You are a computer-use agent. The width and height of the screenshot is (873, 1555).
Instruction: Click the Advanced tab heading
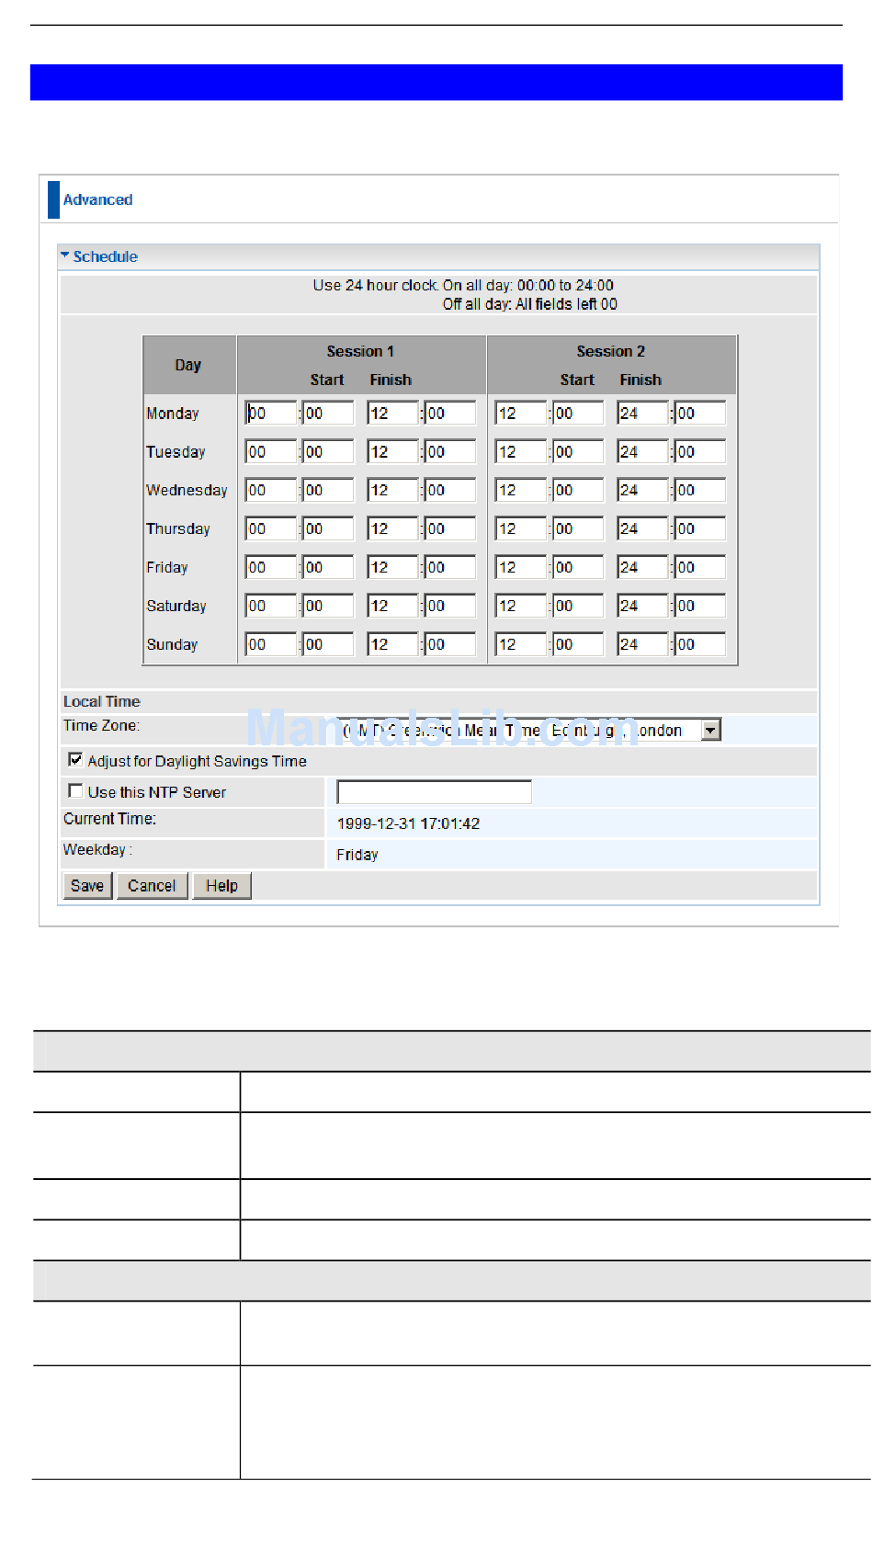coord(97,200)
